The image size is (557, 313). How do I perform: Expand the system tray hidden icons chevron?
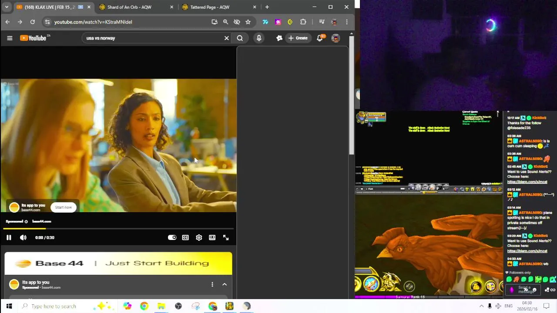(x=481, y=306)
